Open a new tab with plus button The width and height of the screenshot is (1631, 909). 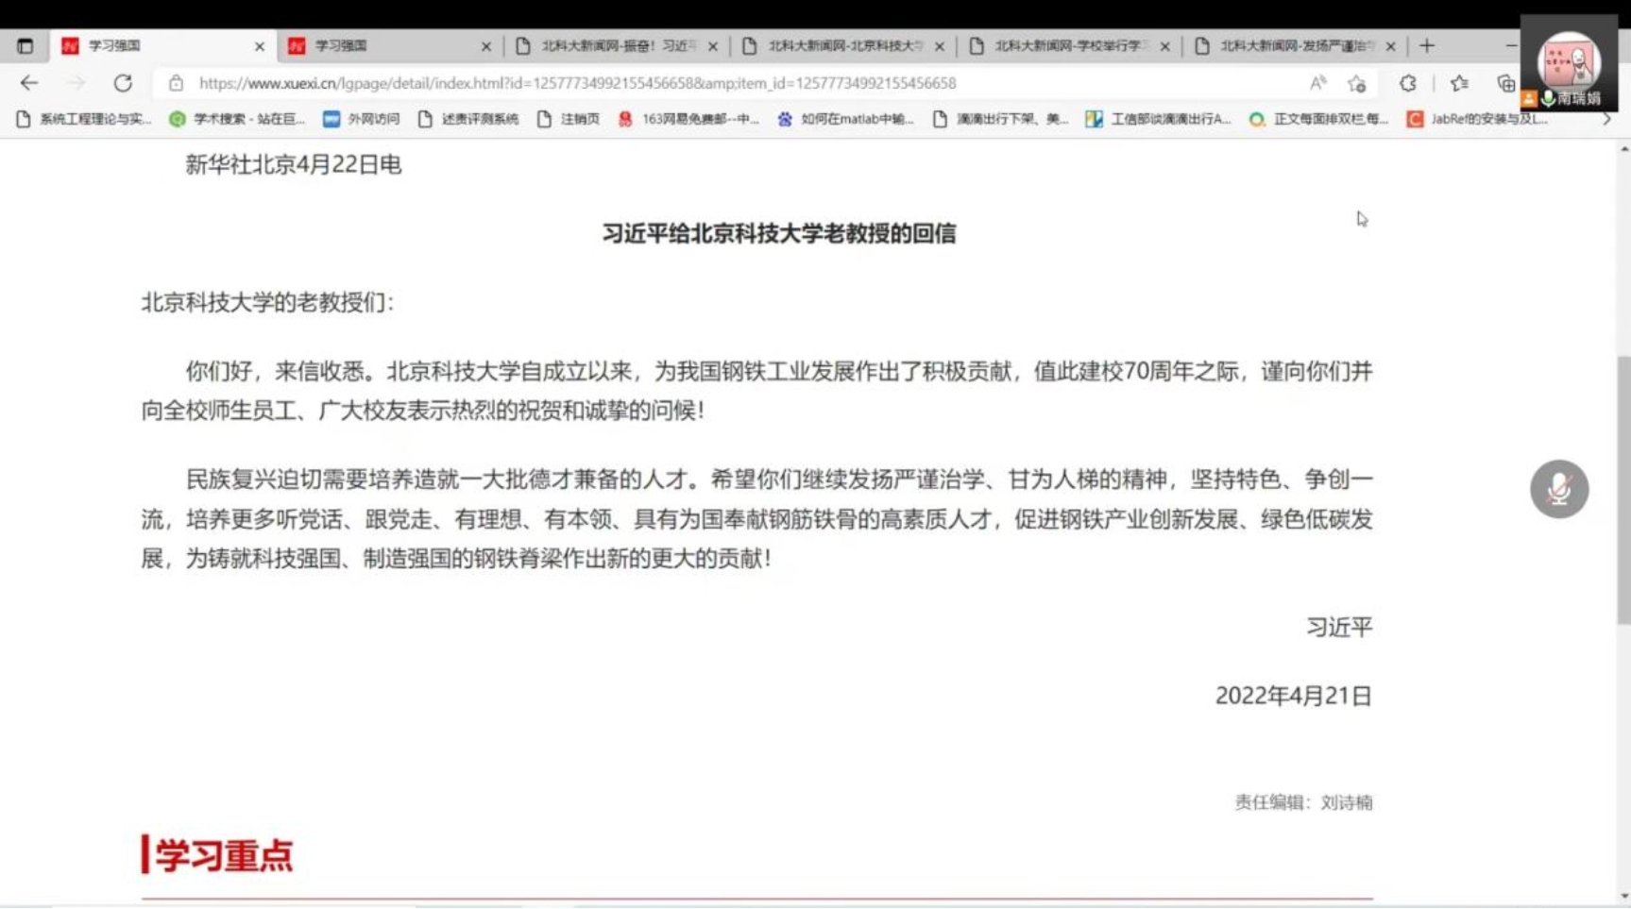coord(1427,45)
